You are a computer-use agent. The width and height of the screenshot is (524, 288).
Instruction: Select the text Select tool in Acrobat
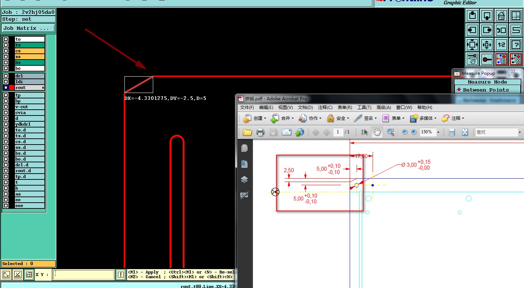point(365,132)
